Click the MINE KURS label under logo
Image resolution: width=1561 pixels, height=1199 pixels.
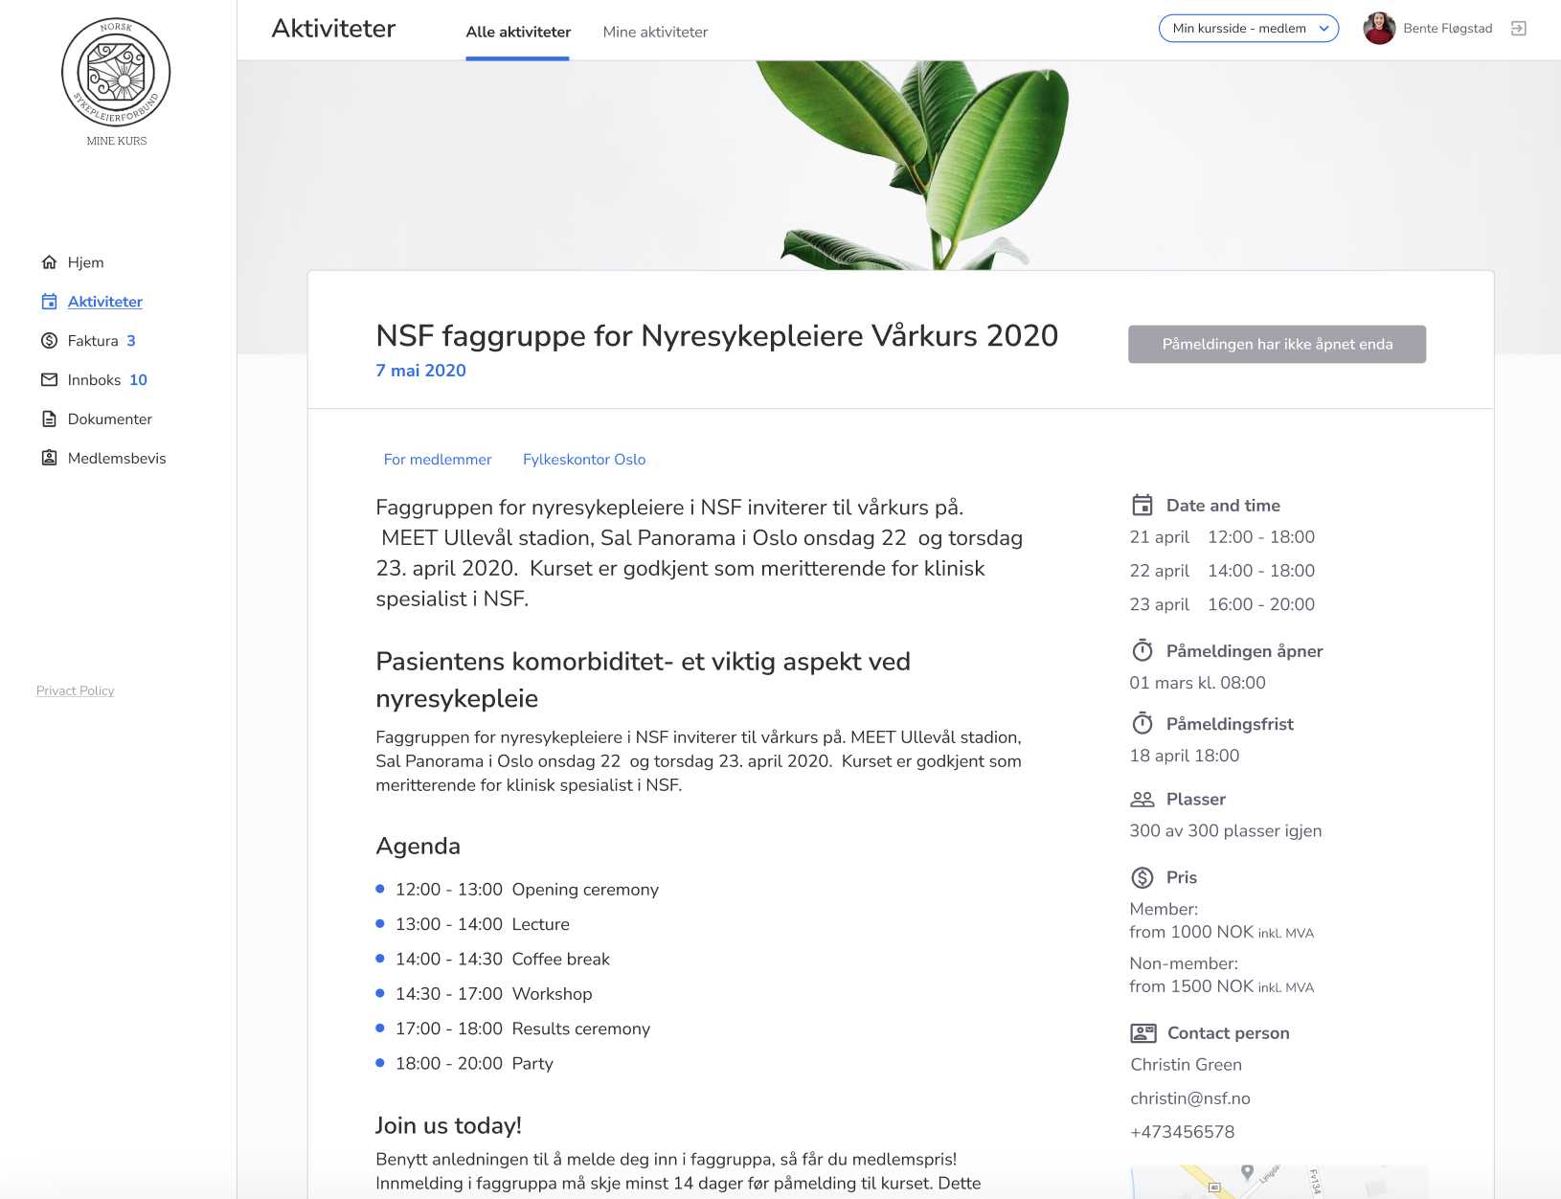click(117, 141)
